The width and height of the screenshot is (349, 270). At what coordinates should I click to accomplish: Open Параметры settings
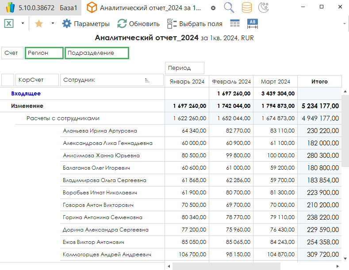[x=86, y=24]
